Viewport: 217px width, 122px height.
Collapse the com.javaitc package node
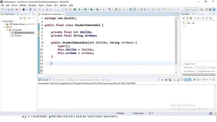pos(7,30)
